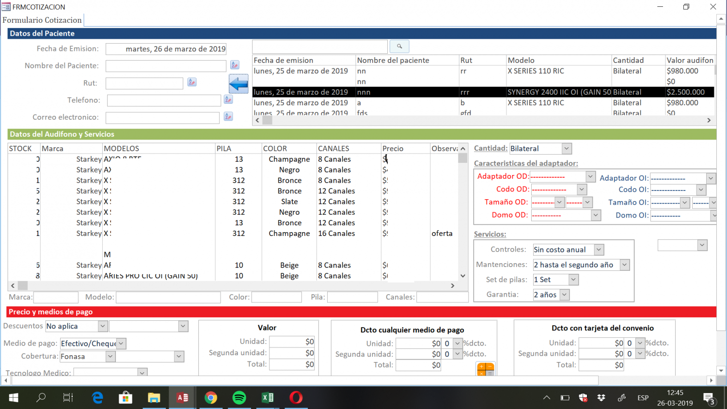Click the magnifier search button above quotation list
Screen dimensions: 727x409
(x=399, y=47)
